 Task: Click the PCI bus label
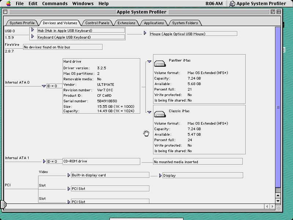[8, 185]
